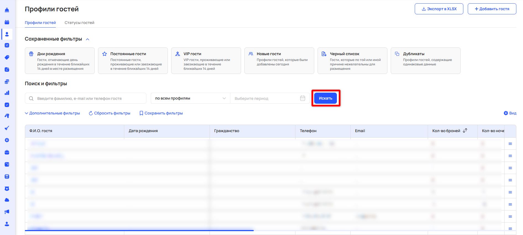Click the megaphone icon in sidebar
This screenshot has height=235, width=523.
tap(7, 212)
